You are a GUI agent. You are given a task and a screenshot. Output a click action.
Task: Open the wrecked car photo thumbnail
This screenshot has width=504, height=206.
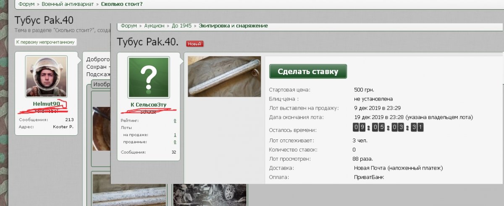[x=210, y=193]
